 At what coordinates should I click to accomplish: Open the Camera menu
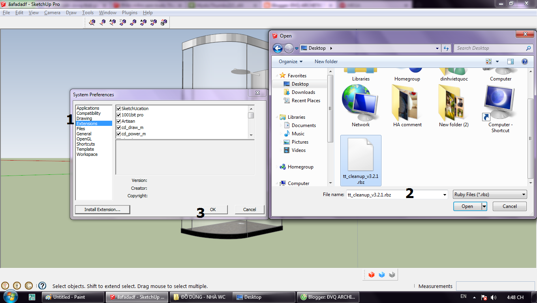(52, 12)
